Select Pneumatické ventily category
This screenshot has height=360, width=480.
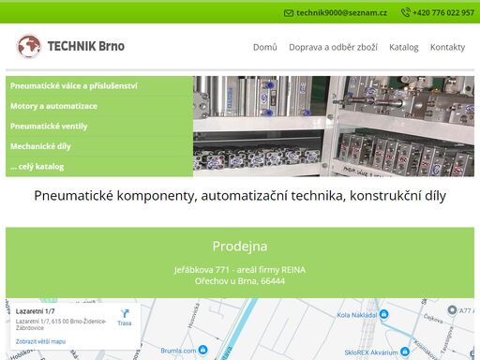coord(99,127)
